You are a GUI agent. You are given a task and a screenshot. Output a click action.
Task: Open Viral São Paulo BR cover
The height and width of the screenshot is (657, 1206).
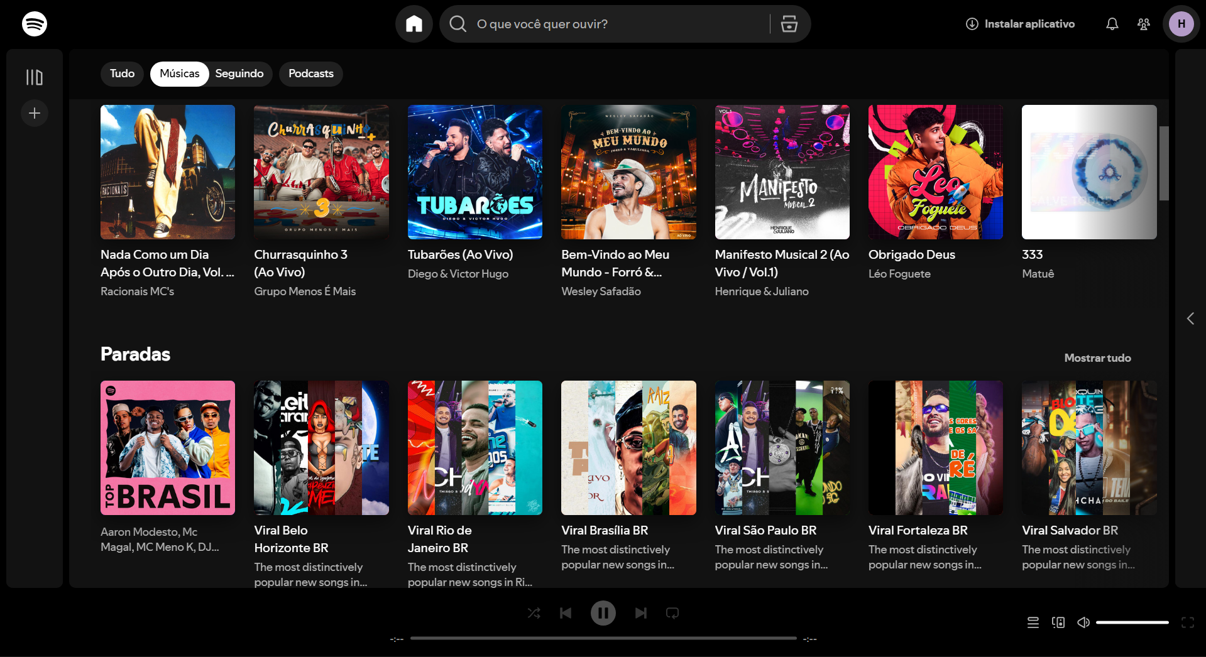pyautogui.click(x=782, y=448)
